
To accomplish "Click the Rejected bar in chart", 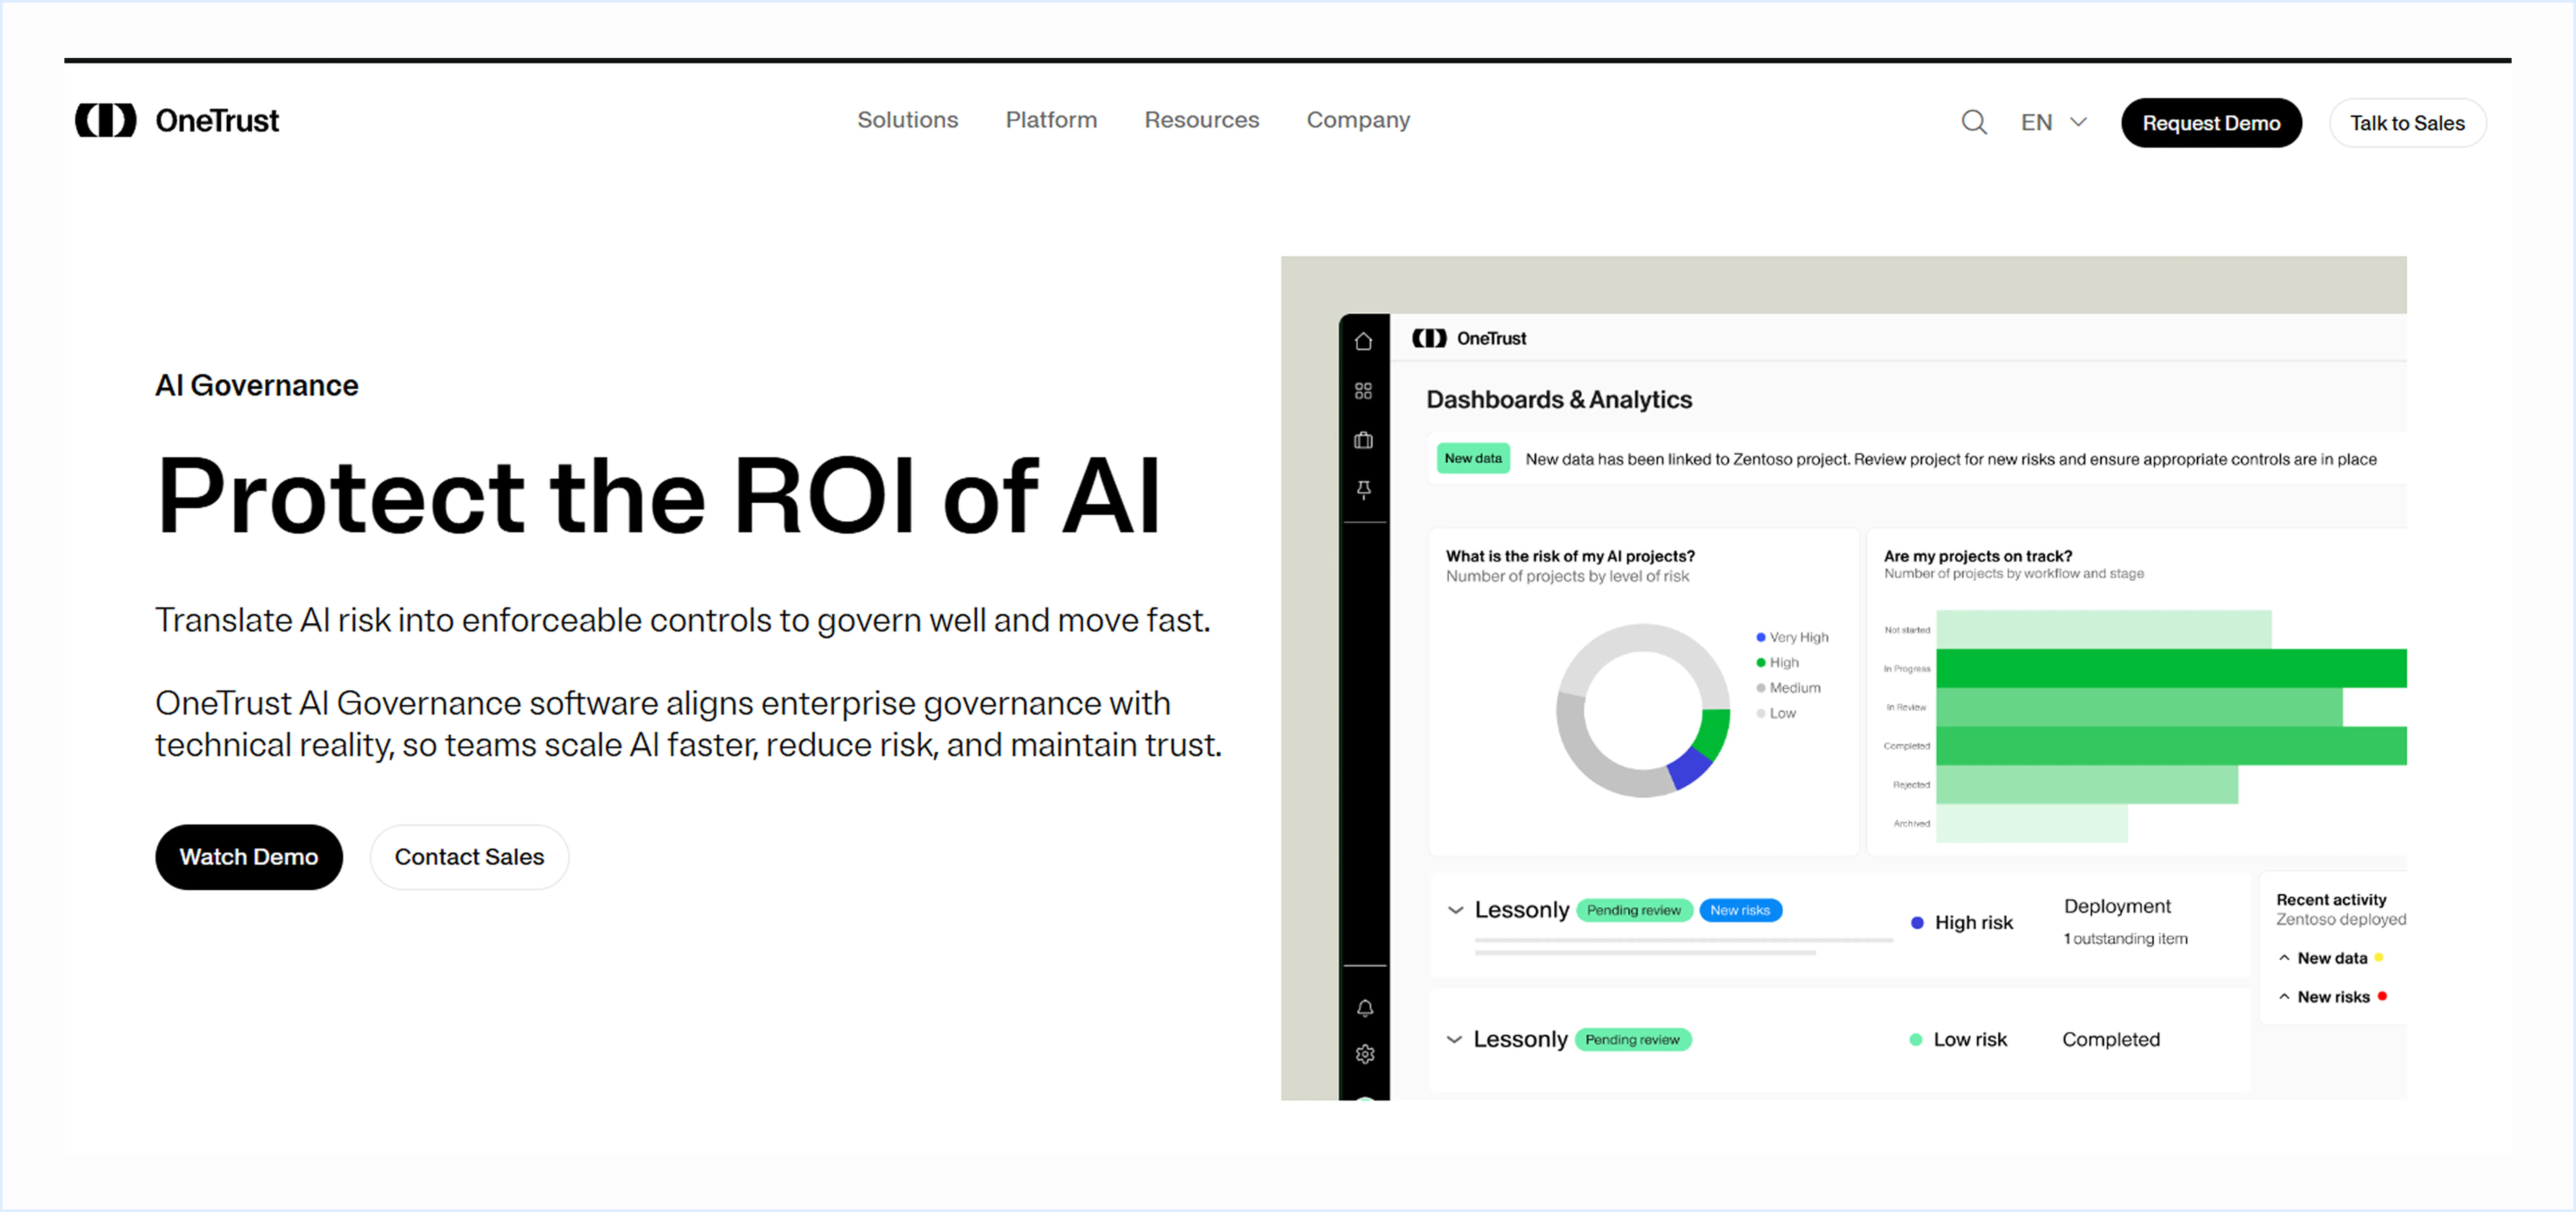I will tap(2087, 785).
